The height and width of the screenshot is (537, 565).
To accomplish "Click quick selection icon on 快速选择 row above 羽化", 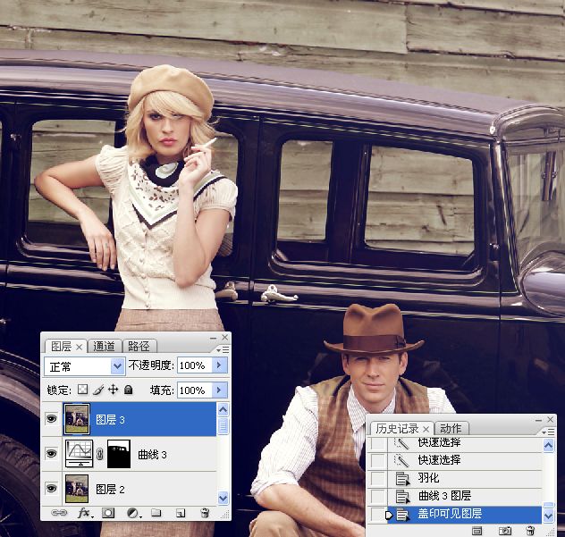I will click(x=401, y=461).
